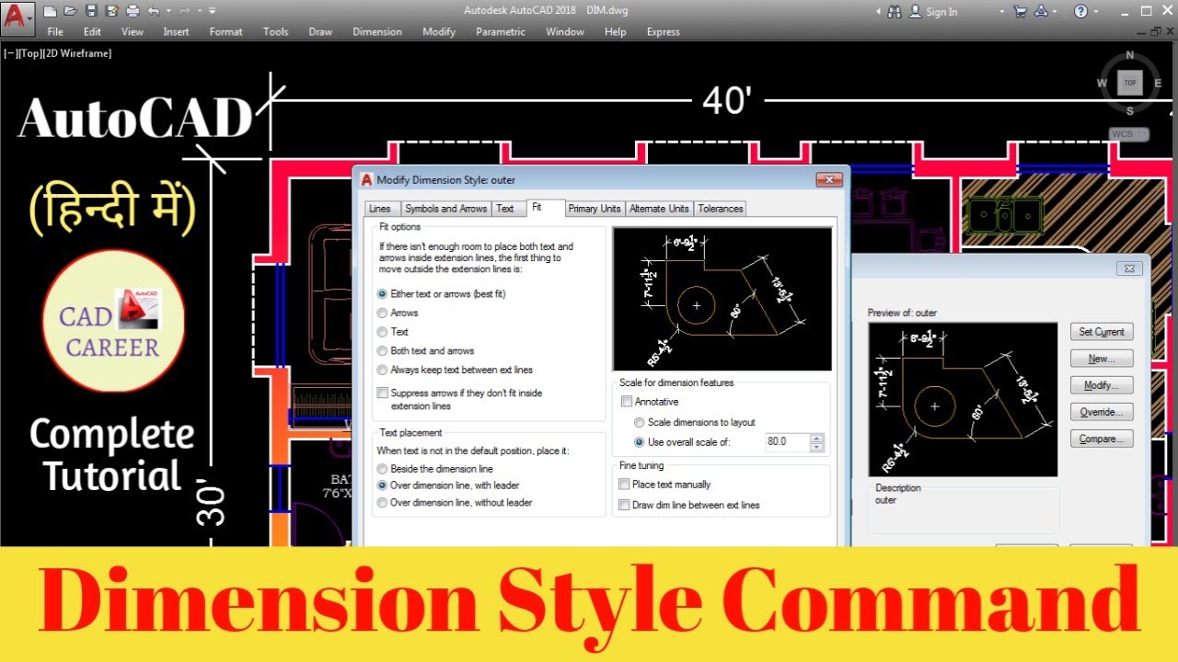The image size is (1178, 662).
Task: Open the Undo history dropdown arrow
Action: coord(168,11)
